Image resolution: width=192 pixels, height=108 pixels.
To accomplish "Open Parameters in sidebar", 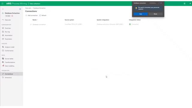I will click(8, 39).
